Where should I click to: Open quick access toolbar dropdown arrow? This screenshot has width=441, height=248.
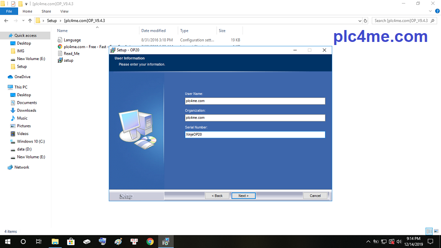coord(26,4)
